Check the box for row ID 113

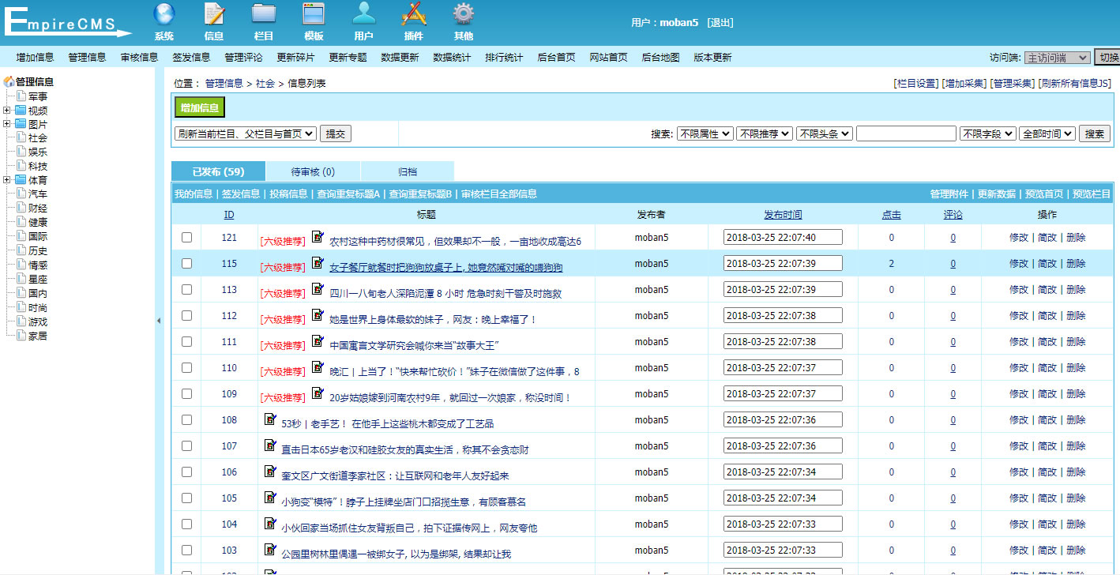pyautogui.click(x=186, y=289)
